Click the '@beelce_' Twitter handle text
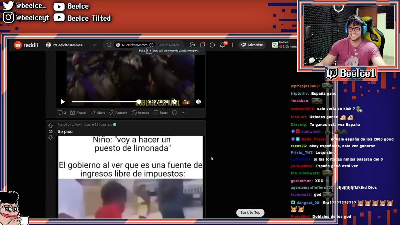 [31, 6]
